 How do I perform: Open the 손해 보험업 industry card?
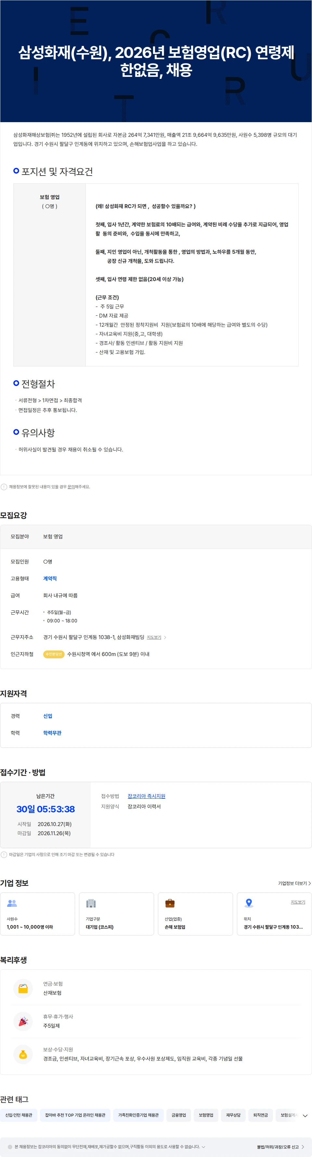point(195,914)
